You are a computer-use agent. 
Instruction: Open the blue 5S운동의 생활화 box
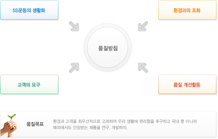coord(29,10)
